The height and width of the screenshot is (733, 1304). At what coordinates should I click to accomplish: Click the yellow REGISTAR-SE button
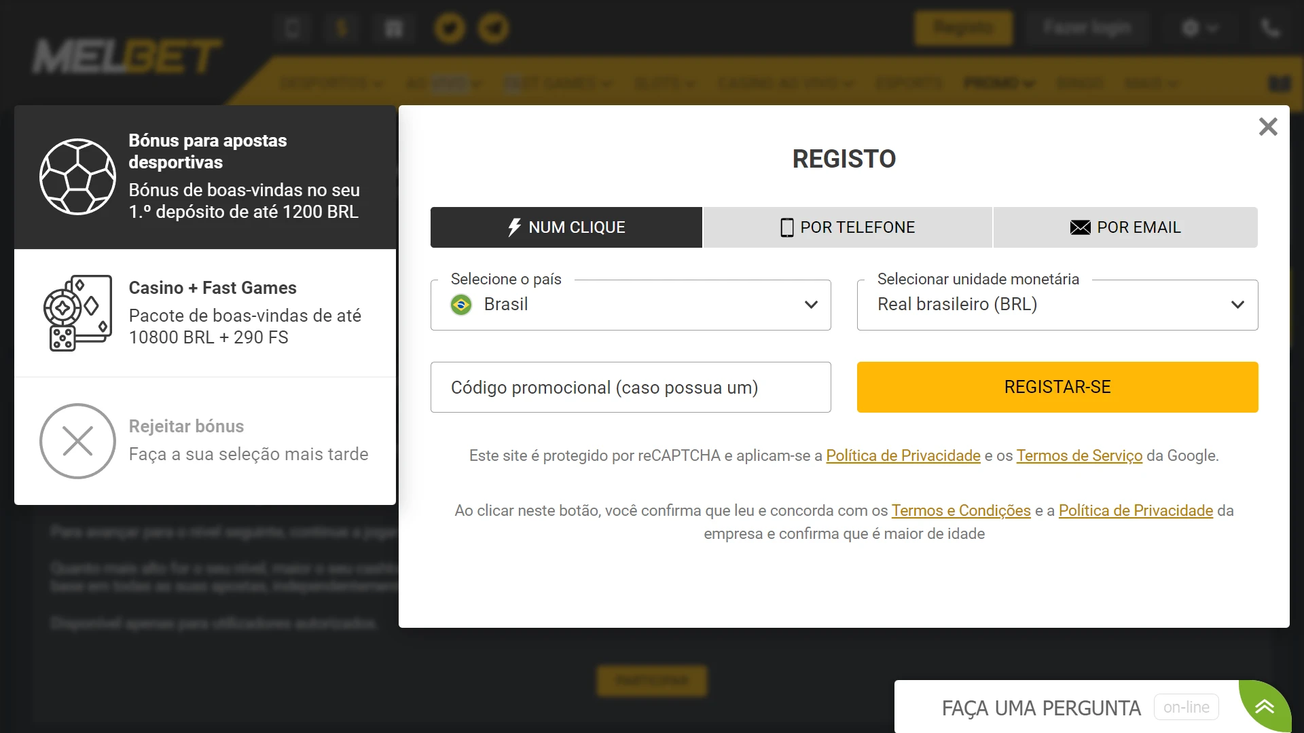tap(1057, 387)
